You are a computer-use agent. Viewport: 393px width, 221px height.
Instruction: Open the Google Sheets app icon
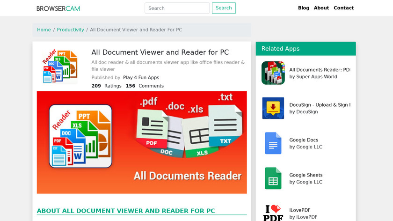coord(273,178)
